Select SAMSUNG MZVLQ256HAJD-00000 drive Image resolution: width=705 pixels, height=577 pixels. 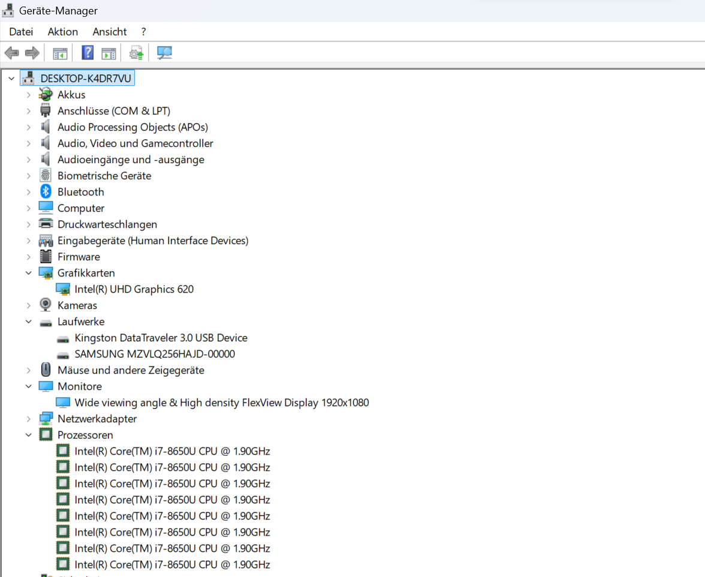point(155,353)
